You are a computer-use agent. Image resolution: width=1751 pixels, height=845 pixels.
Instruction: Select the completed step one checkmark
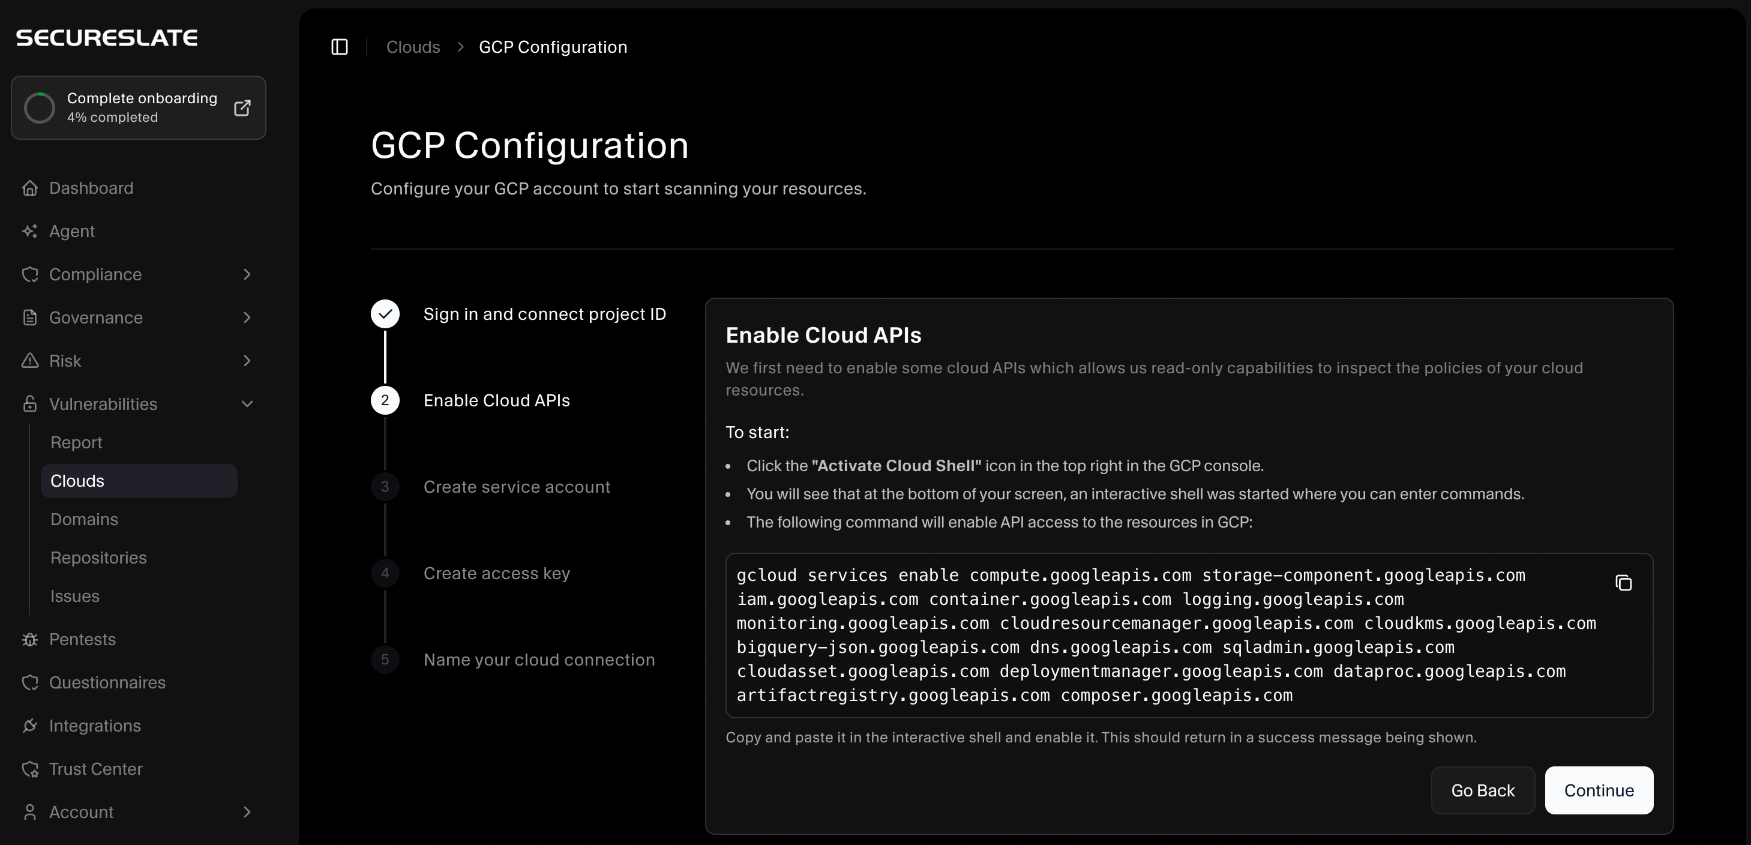pos(385,314)
